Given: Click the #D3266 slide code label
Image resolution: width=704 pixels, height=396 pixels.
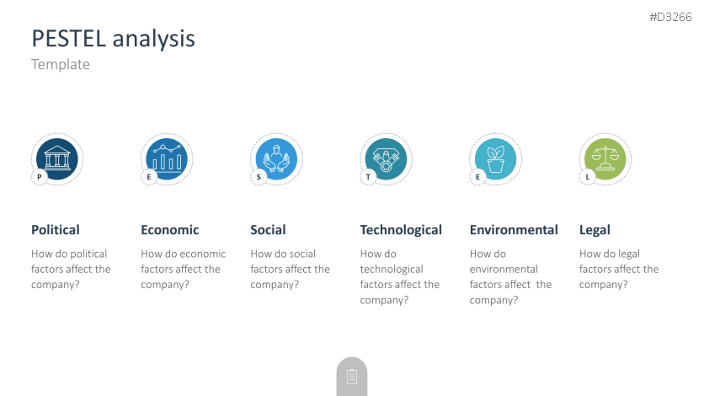Looking at the screenshot, I should (x=670, y=17).
